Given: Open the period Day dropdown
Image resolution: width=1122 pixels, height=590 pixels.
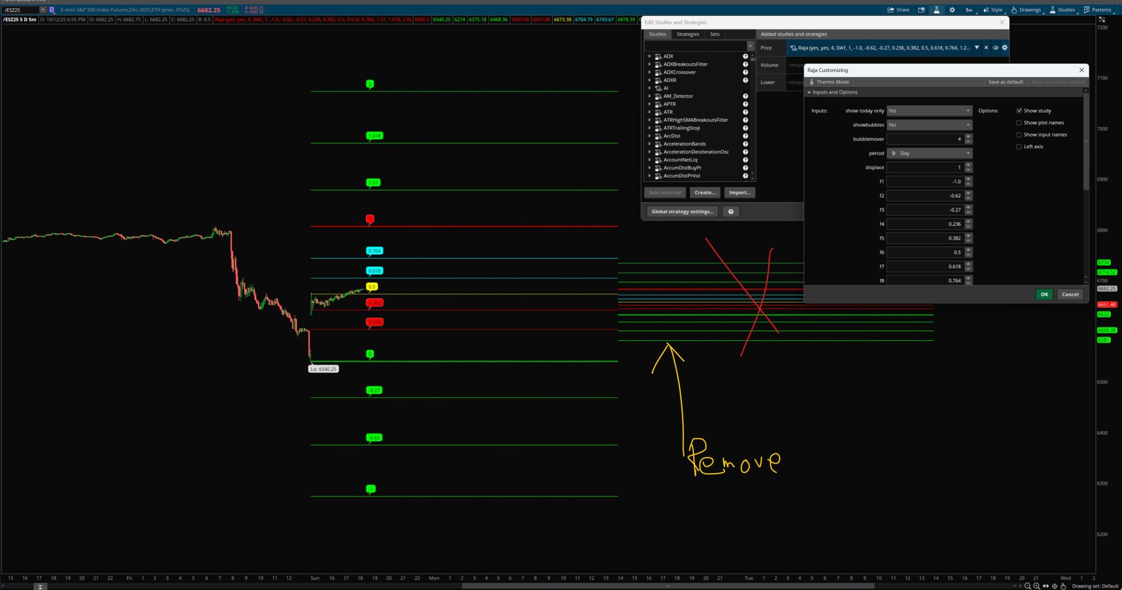Looking at the screenshot, I should coord(929,153).
